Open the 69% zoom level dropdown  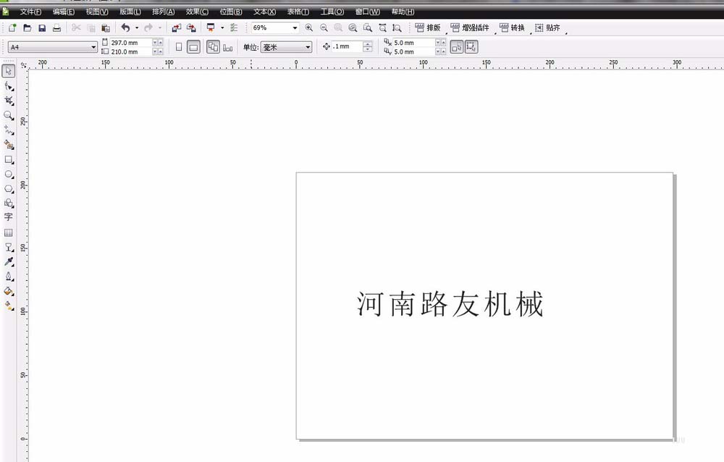click(x=295, y=28)
